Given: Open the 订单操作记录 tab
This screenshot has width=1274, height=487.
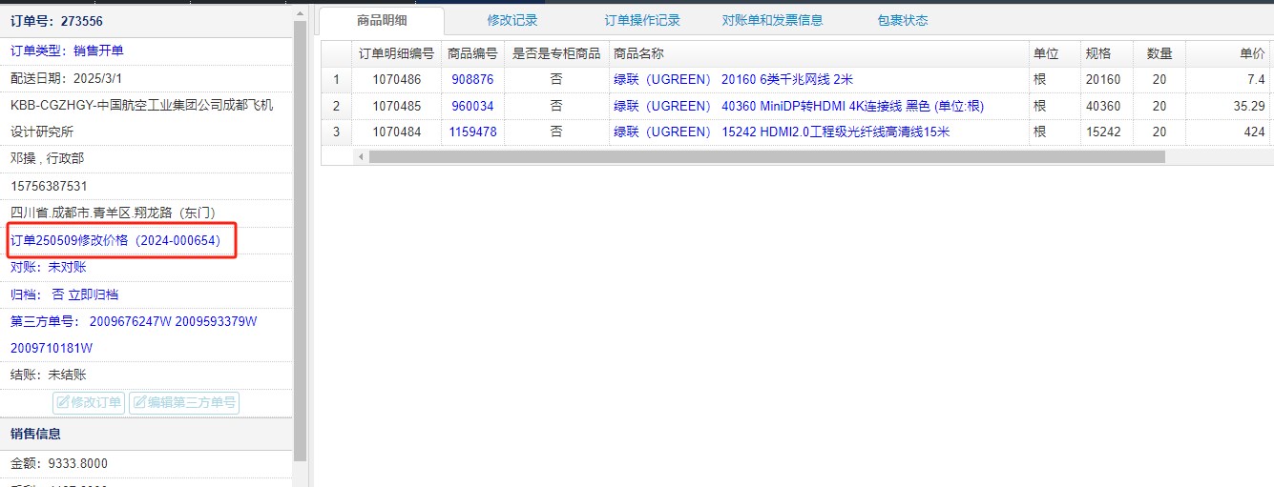Looking at the screenshot, I should pos(642,20).
